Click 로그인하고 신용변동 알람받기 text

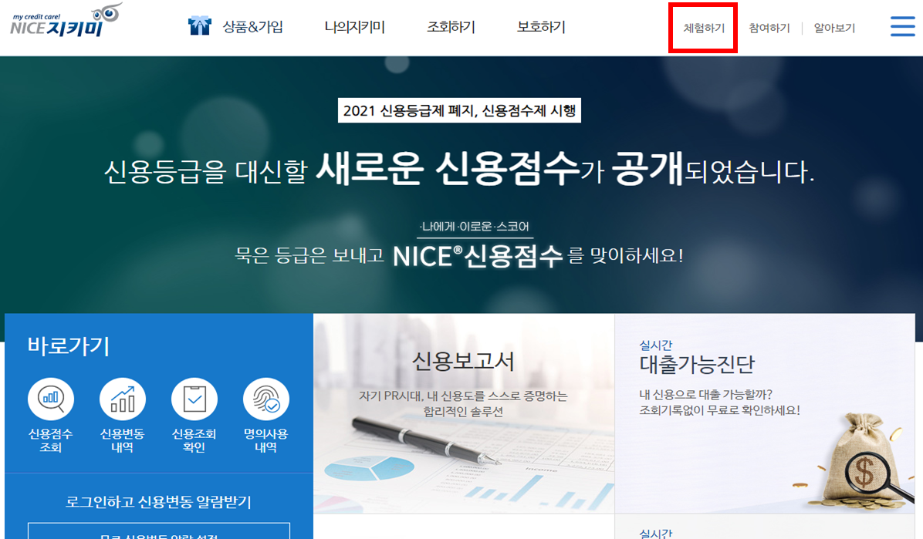[158, 502]
